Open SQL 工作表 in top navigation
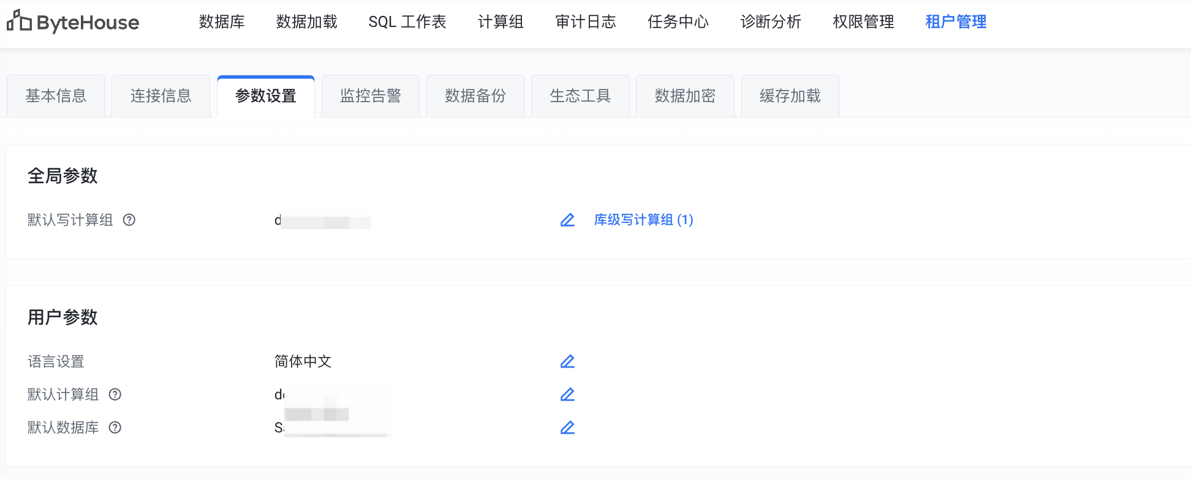1191x479 pixels. (407, 22)
